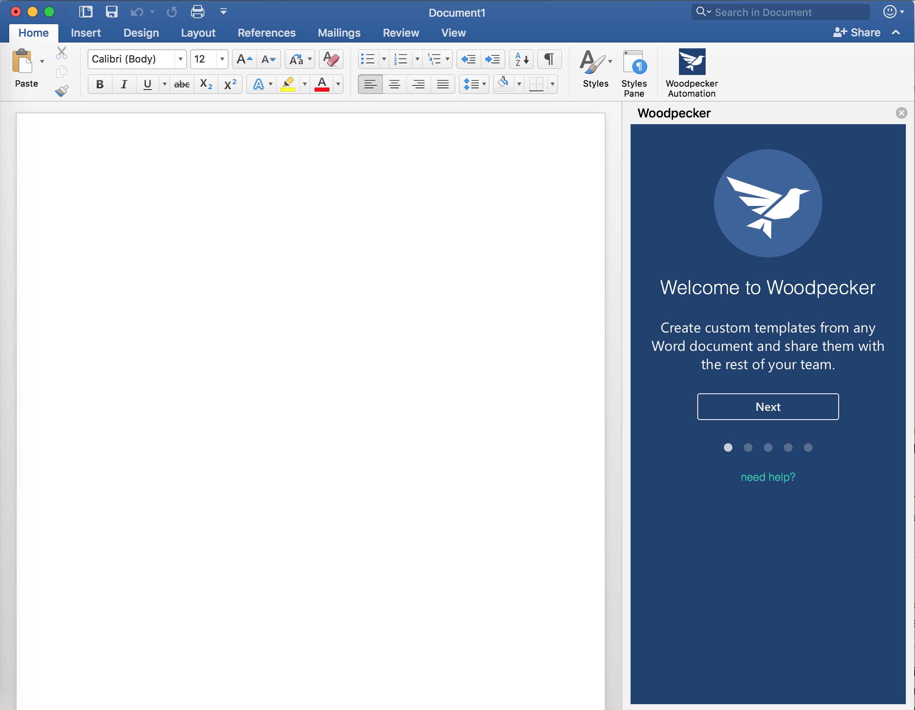
Task: Click the Save icon in title bar
Action: [x=111, y=12]
